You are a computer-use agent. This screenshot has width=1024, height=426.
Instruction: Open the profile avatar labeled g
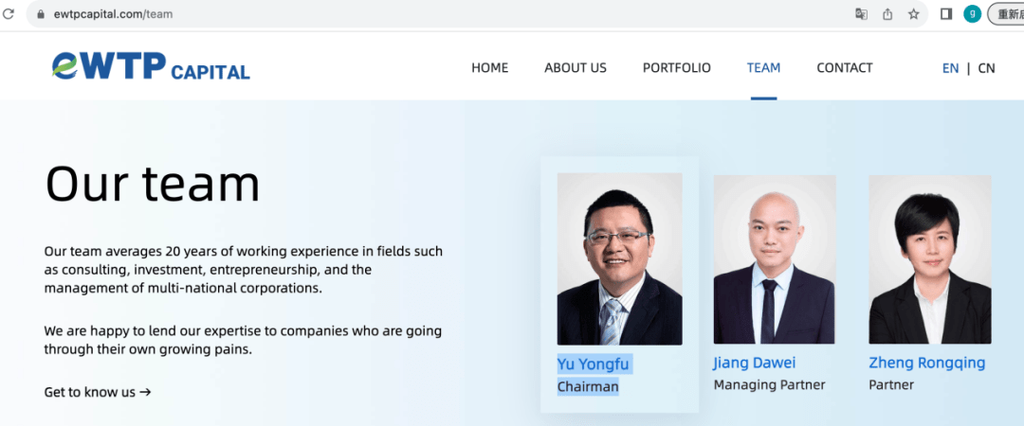pyautogui.click(x=972, y=14)
